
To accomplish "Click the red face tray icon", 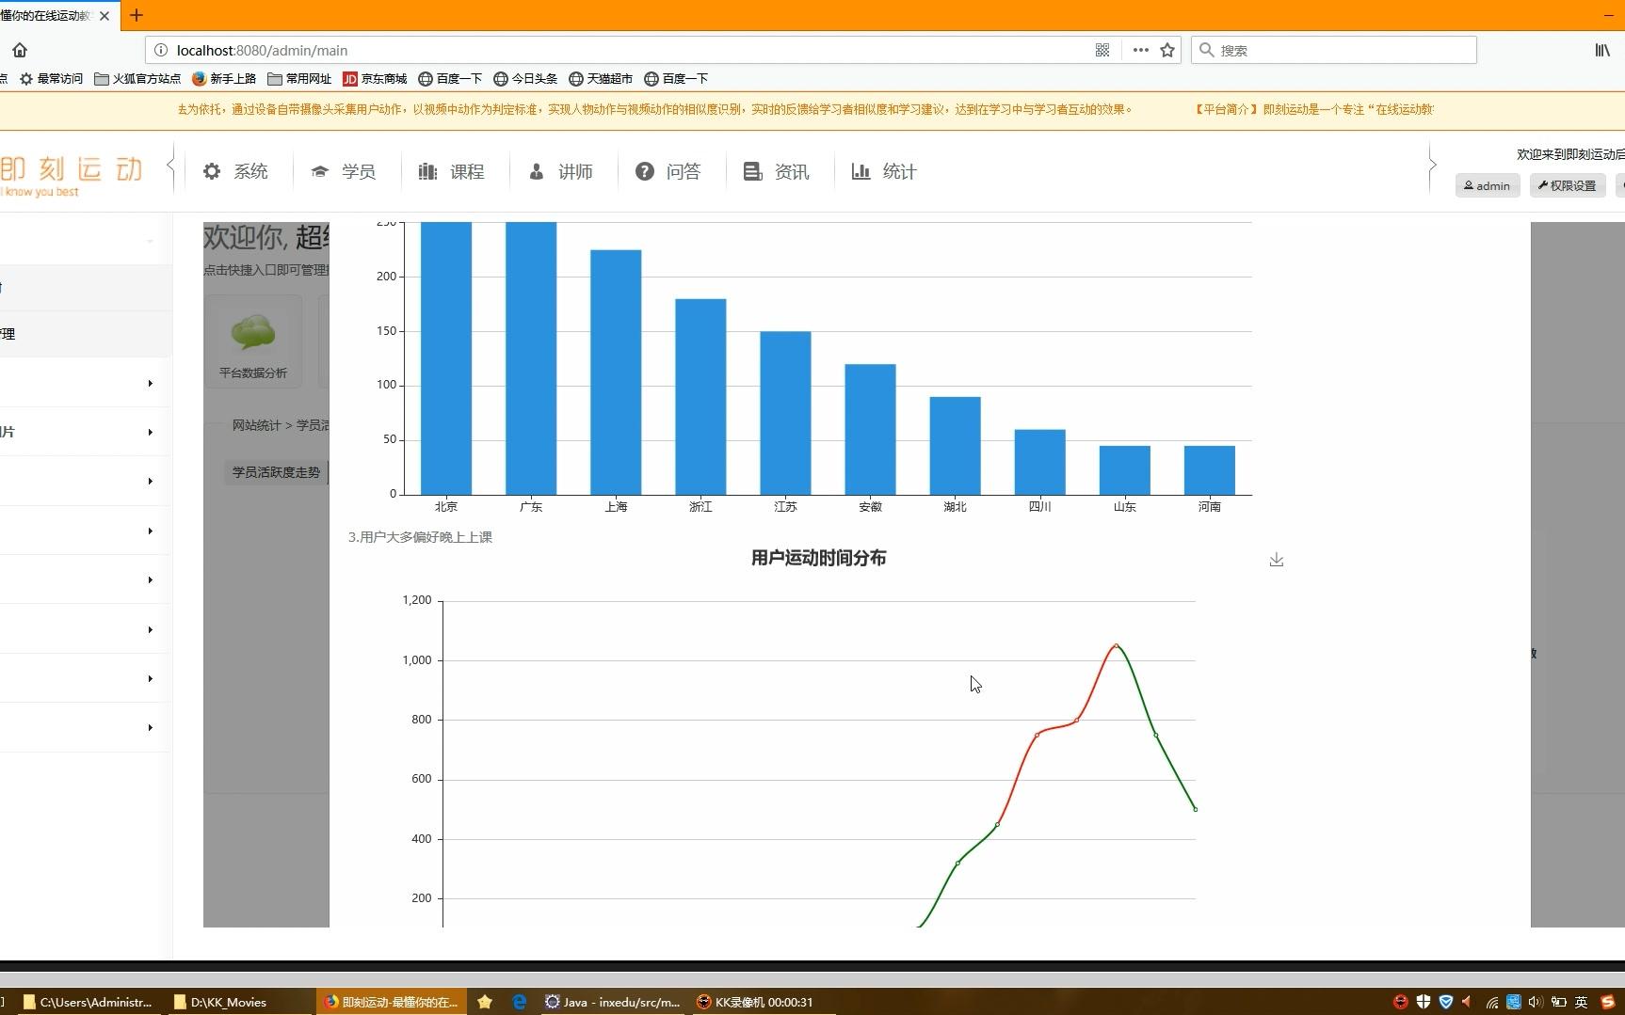I will (1401, 1002).
